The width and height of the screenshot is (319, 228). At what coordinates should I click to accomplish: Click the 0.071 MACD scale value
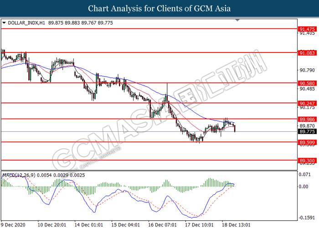pos(304,174)
